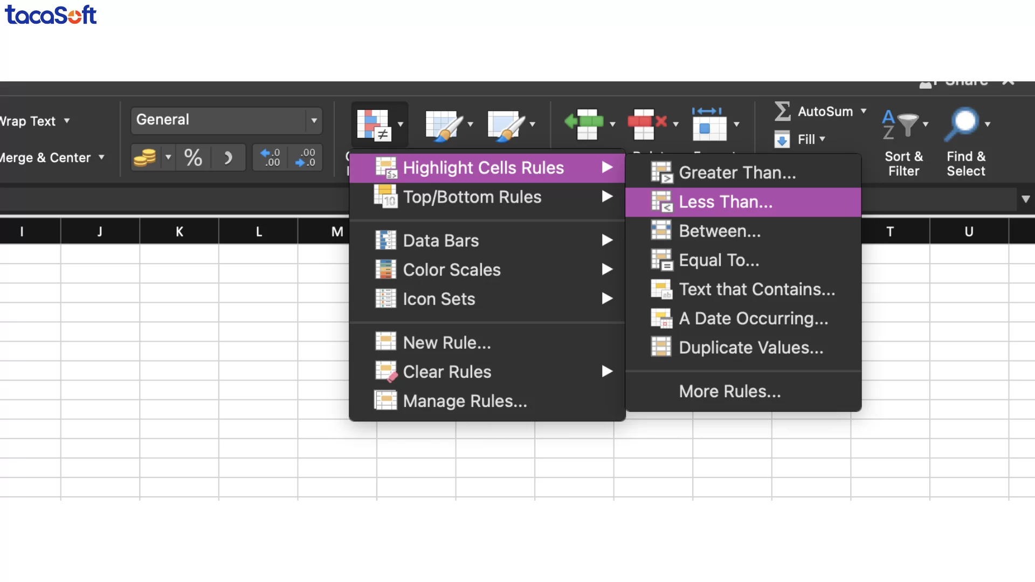Select column K header
Image resolution: width=1035 pixels, height=582 pixels.
(x=180, y=231)
